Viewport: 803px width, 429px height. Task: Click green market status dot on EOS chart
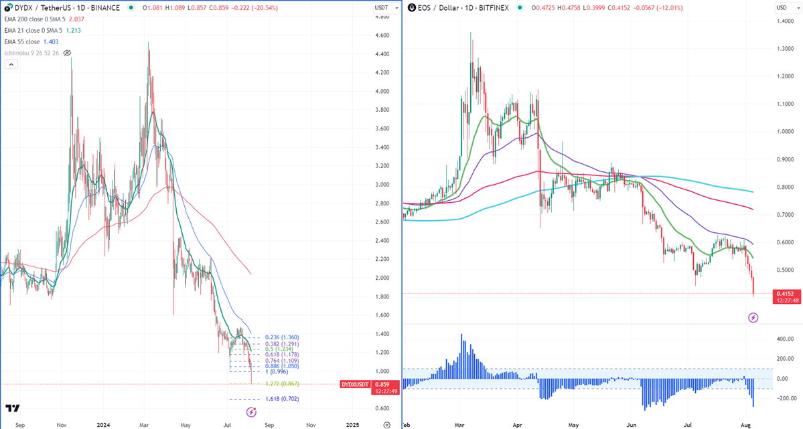pos(520,7)
